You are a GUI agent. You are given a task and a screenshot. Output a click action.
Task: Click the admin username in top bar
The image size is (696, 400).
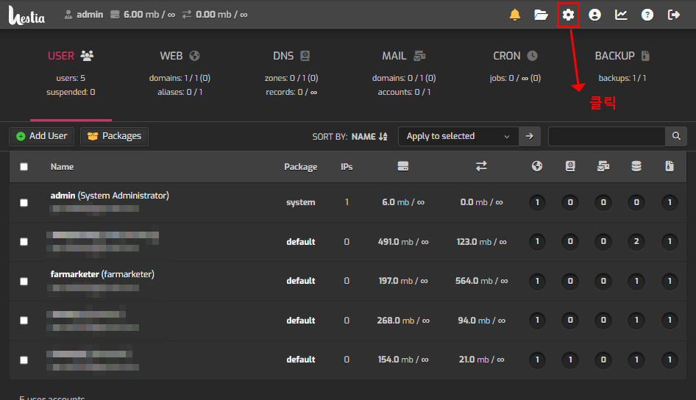[x=89, y=15]
